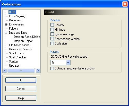The image size is (129, 106).
Task: Enable Optimize resources before publish
Action: click(52, 68)
